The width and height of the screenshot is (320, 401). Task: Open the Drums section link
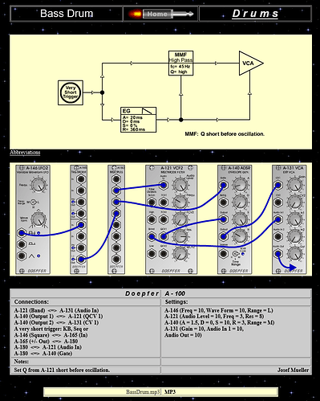click(255, 14)
